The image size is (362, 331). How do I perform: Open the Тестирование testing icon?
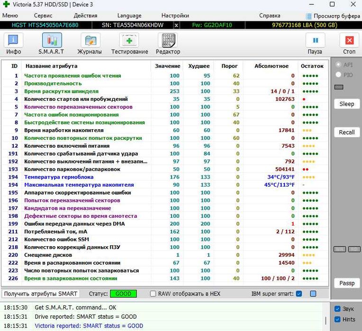click(x=129, y=40)
